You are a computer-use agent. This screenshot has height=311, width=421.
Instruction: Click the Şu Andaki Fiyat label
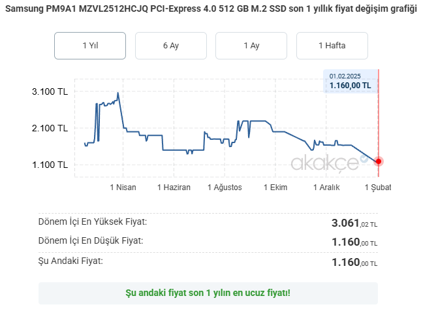(71, 261)
